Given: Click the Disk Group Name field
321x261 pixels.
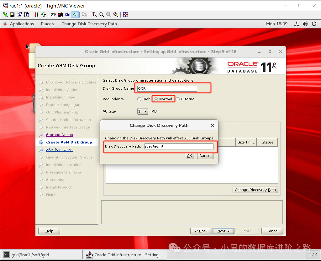Looking at the screenshot, I should (167, 88).
